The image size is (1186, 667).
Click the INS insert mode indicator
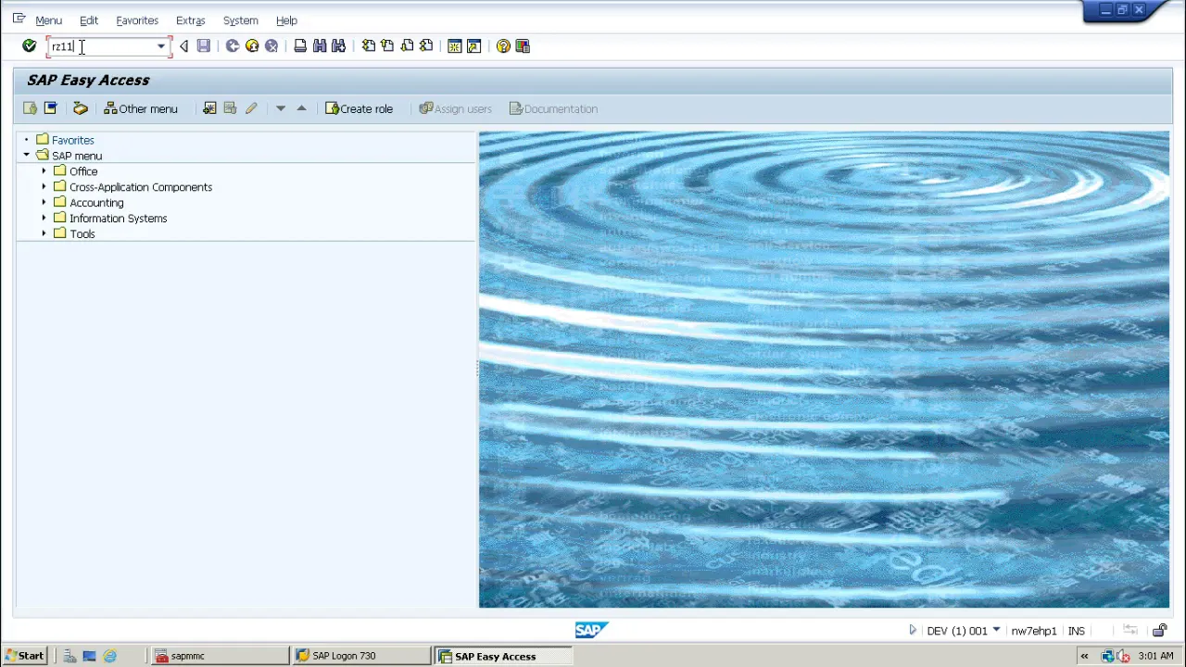[x=1076, y=631]
